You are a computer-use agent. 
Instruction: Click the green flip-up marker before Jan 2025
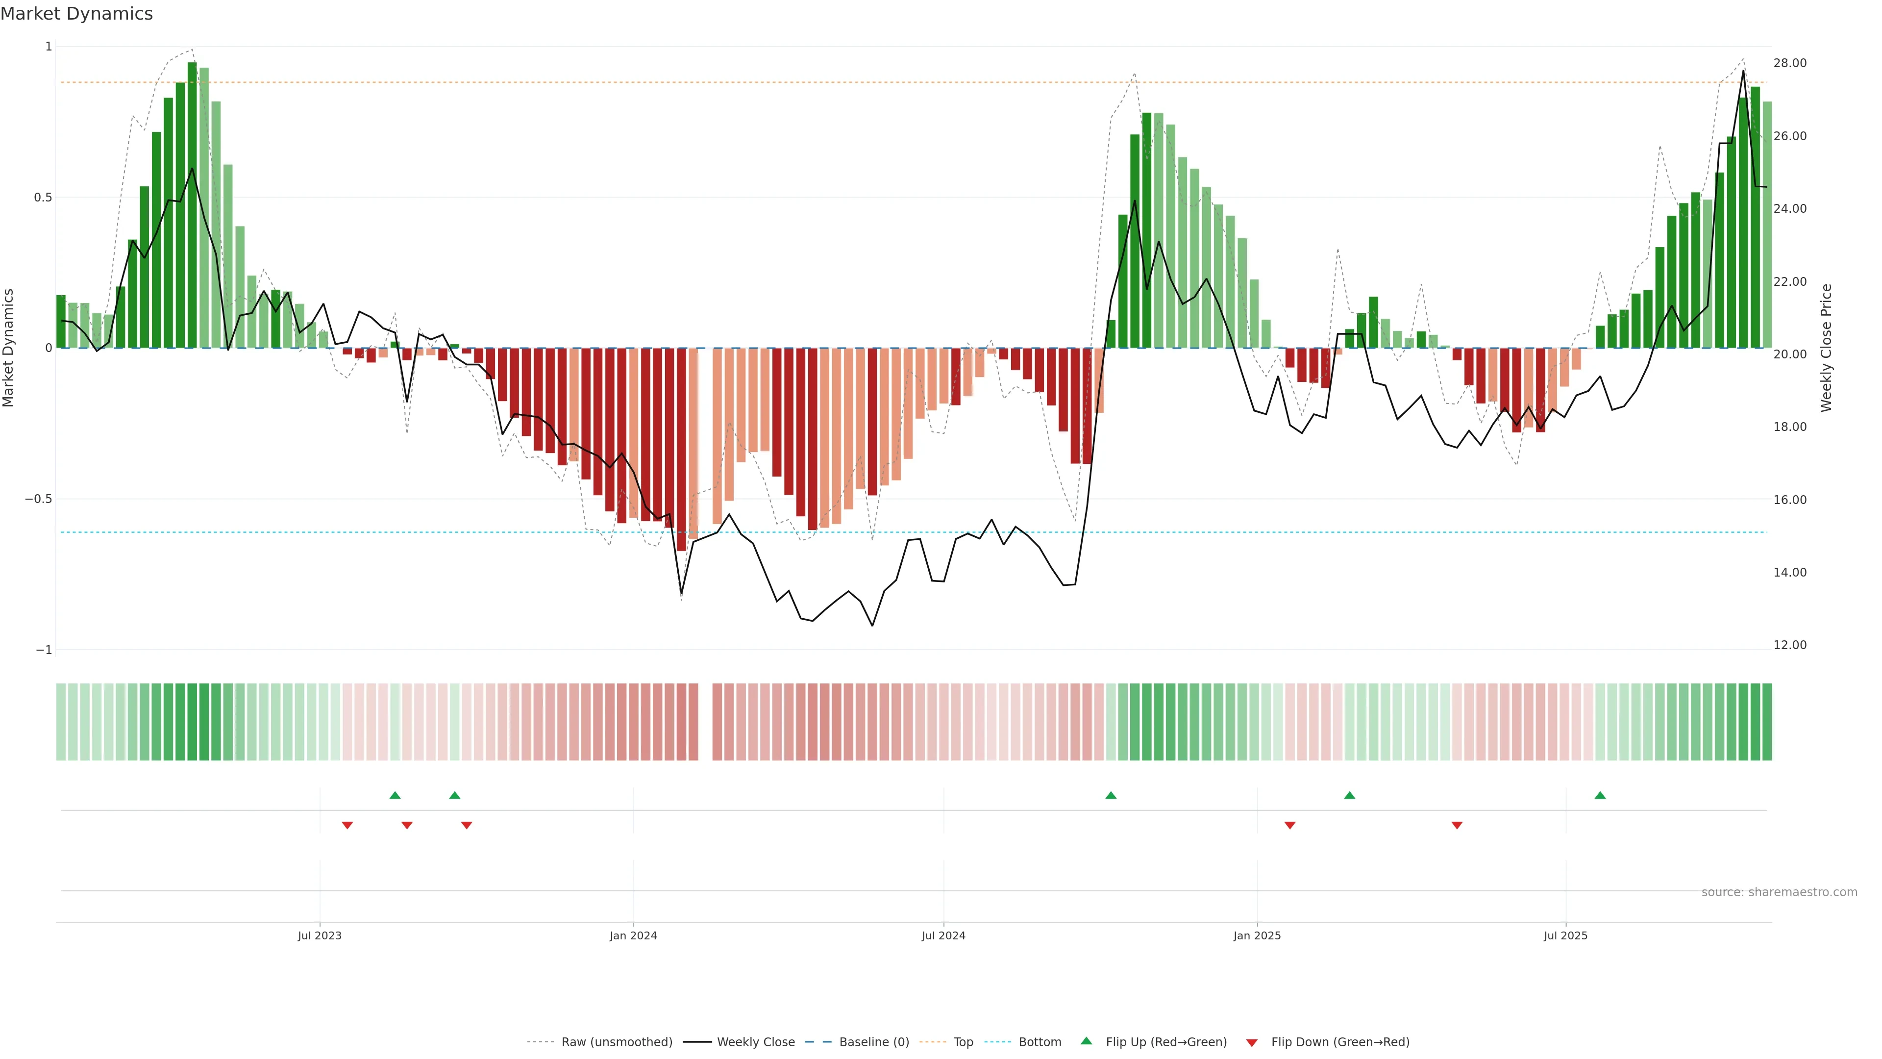(x=1111, y=795)
